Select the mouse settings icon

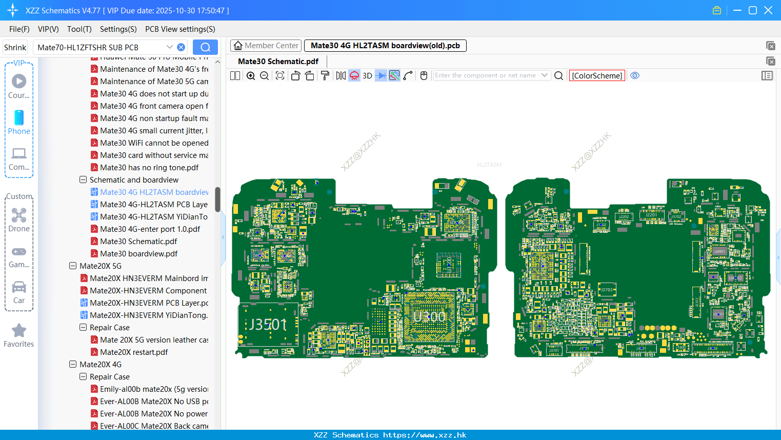click(x=424, y=75)
